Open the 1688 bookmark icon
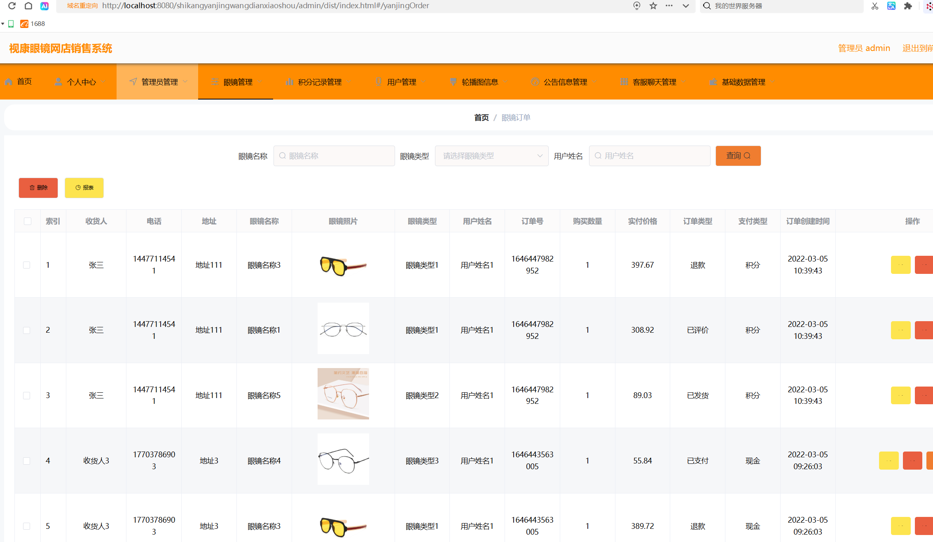933x542 pixels. click(24, 24)
